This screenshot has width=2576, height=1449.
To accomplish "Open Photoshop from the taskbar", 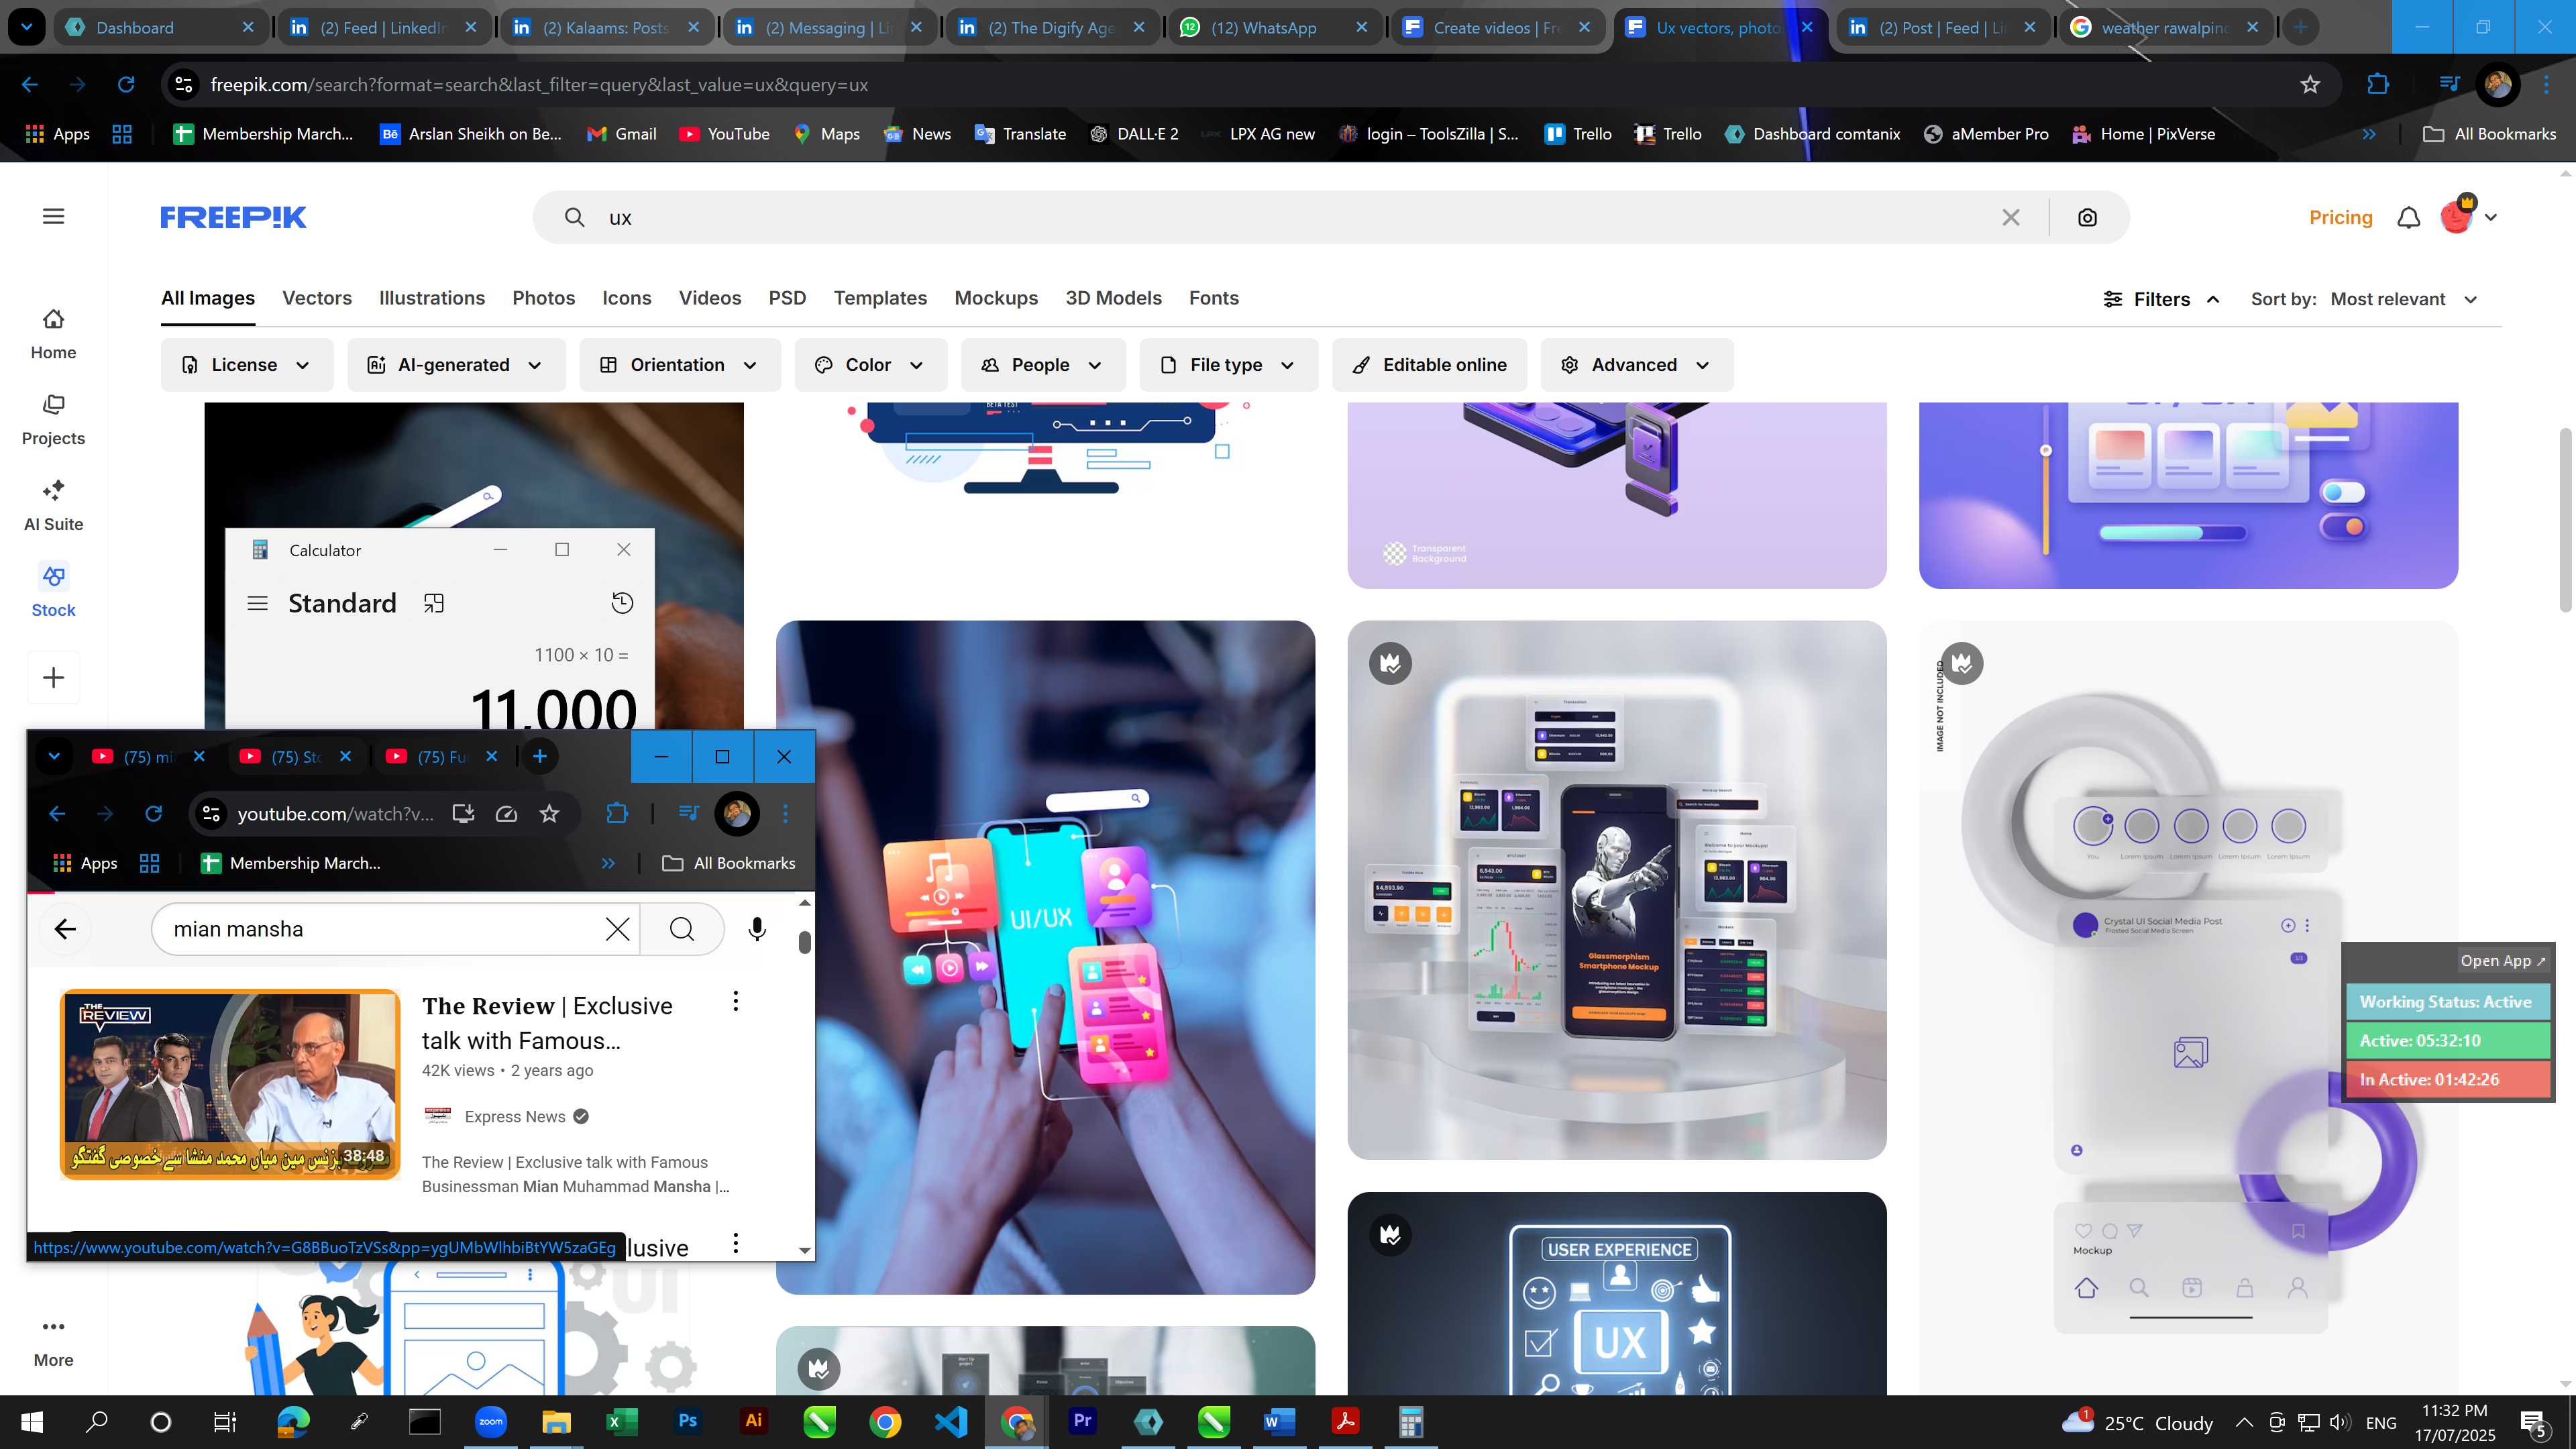I will (687, 1421).
